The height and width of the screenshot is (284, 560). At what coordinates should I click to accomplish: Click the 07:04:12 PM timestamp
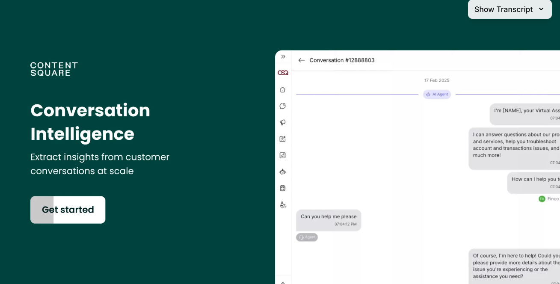pyautogui.click(x=345, y=224)
